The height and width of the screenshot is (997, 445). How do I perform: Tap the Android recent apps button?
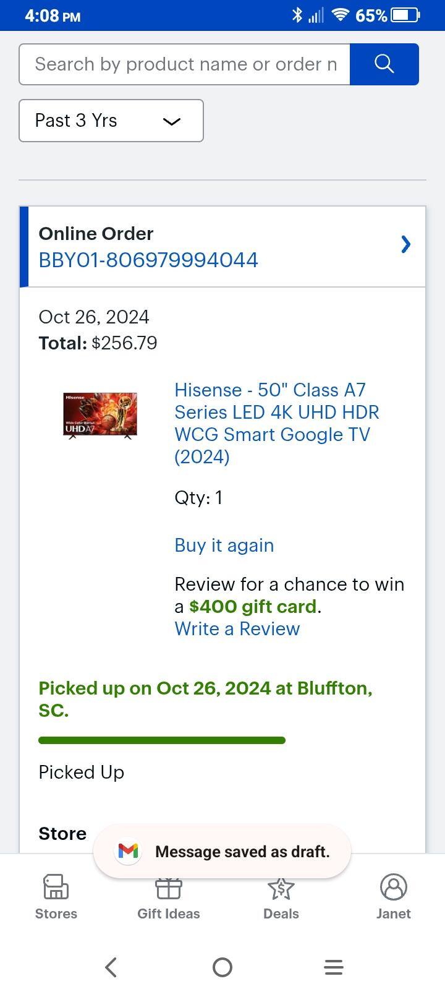(333, 967)
